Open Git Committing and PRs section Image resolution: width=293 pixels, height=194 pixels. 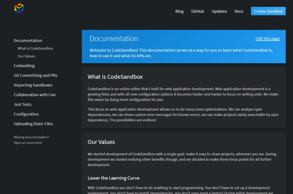[x=36, y=75]
